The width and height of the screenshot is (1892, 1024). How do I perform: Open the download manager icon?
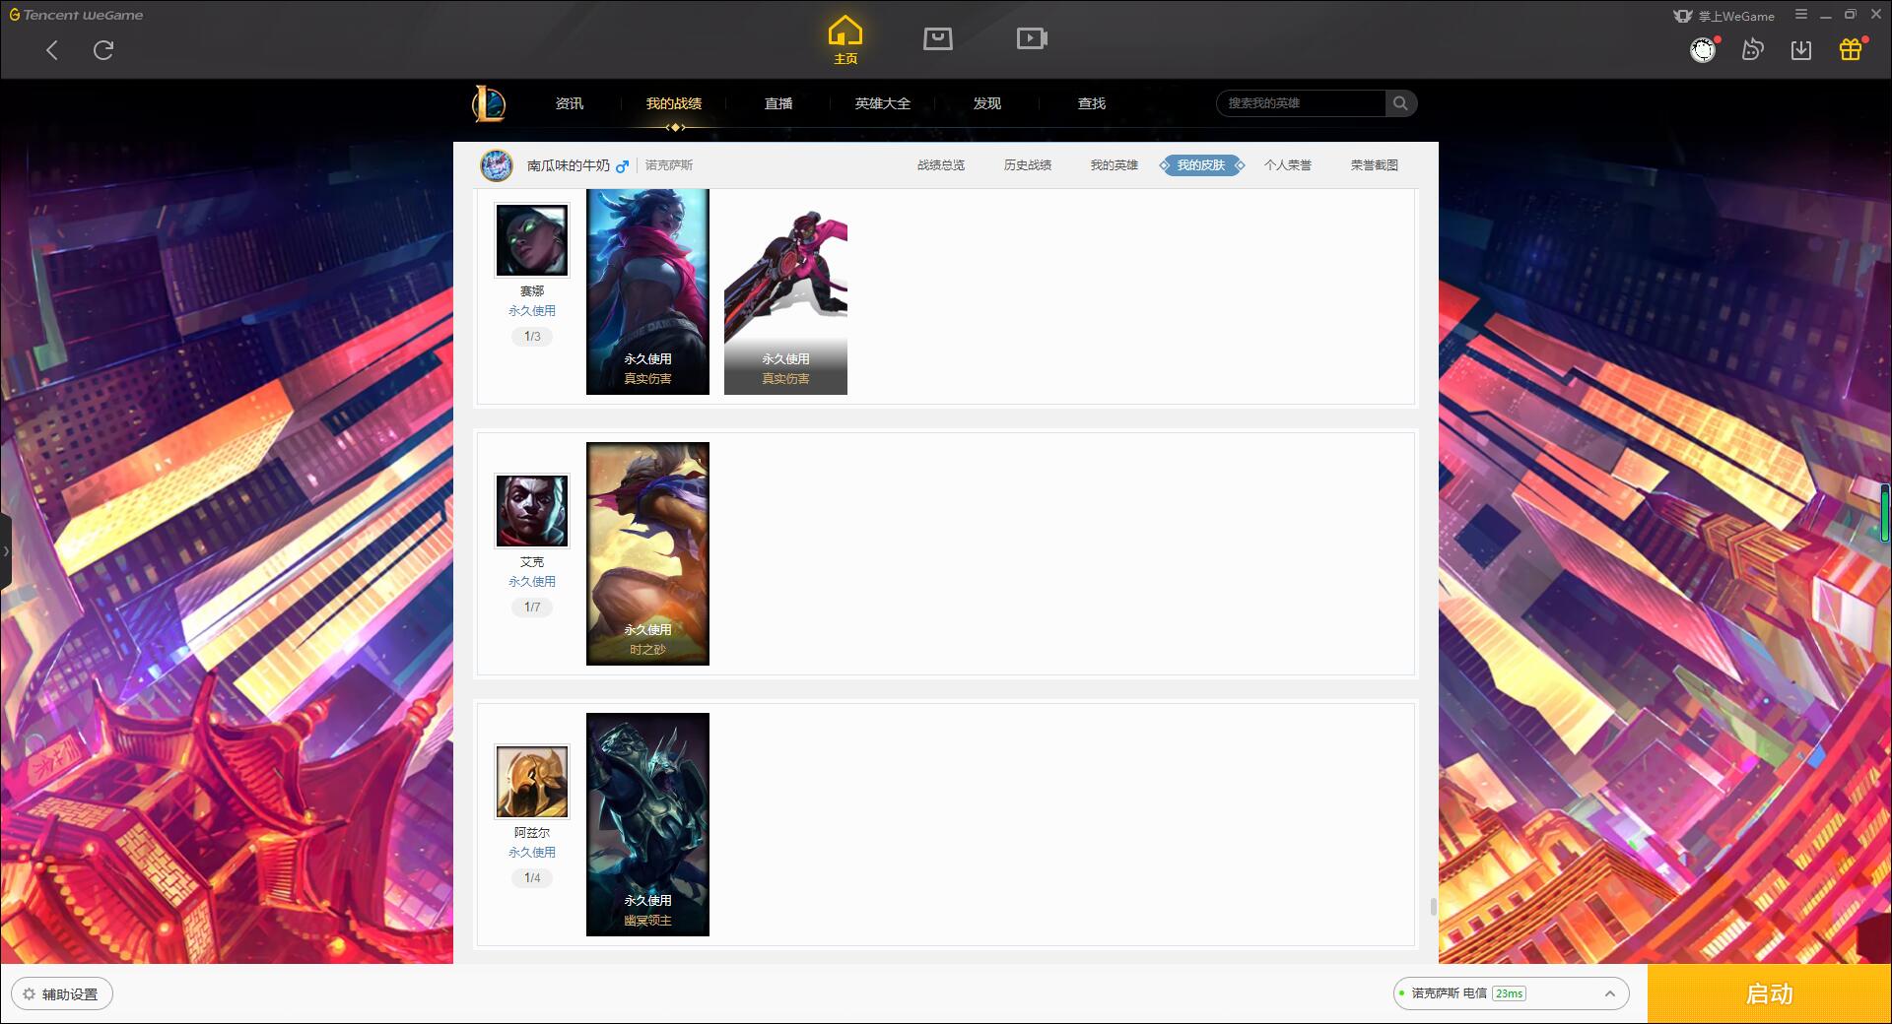tap(1801, 49)
